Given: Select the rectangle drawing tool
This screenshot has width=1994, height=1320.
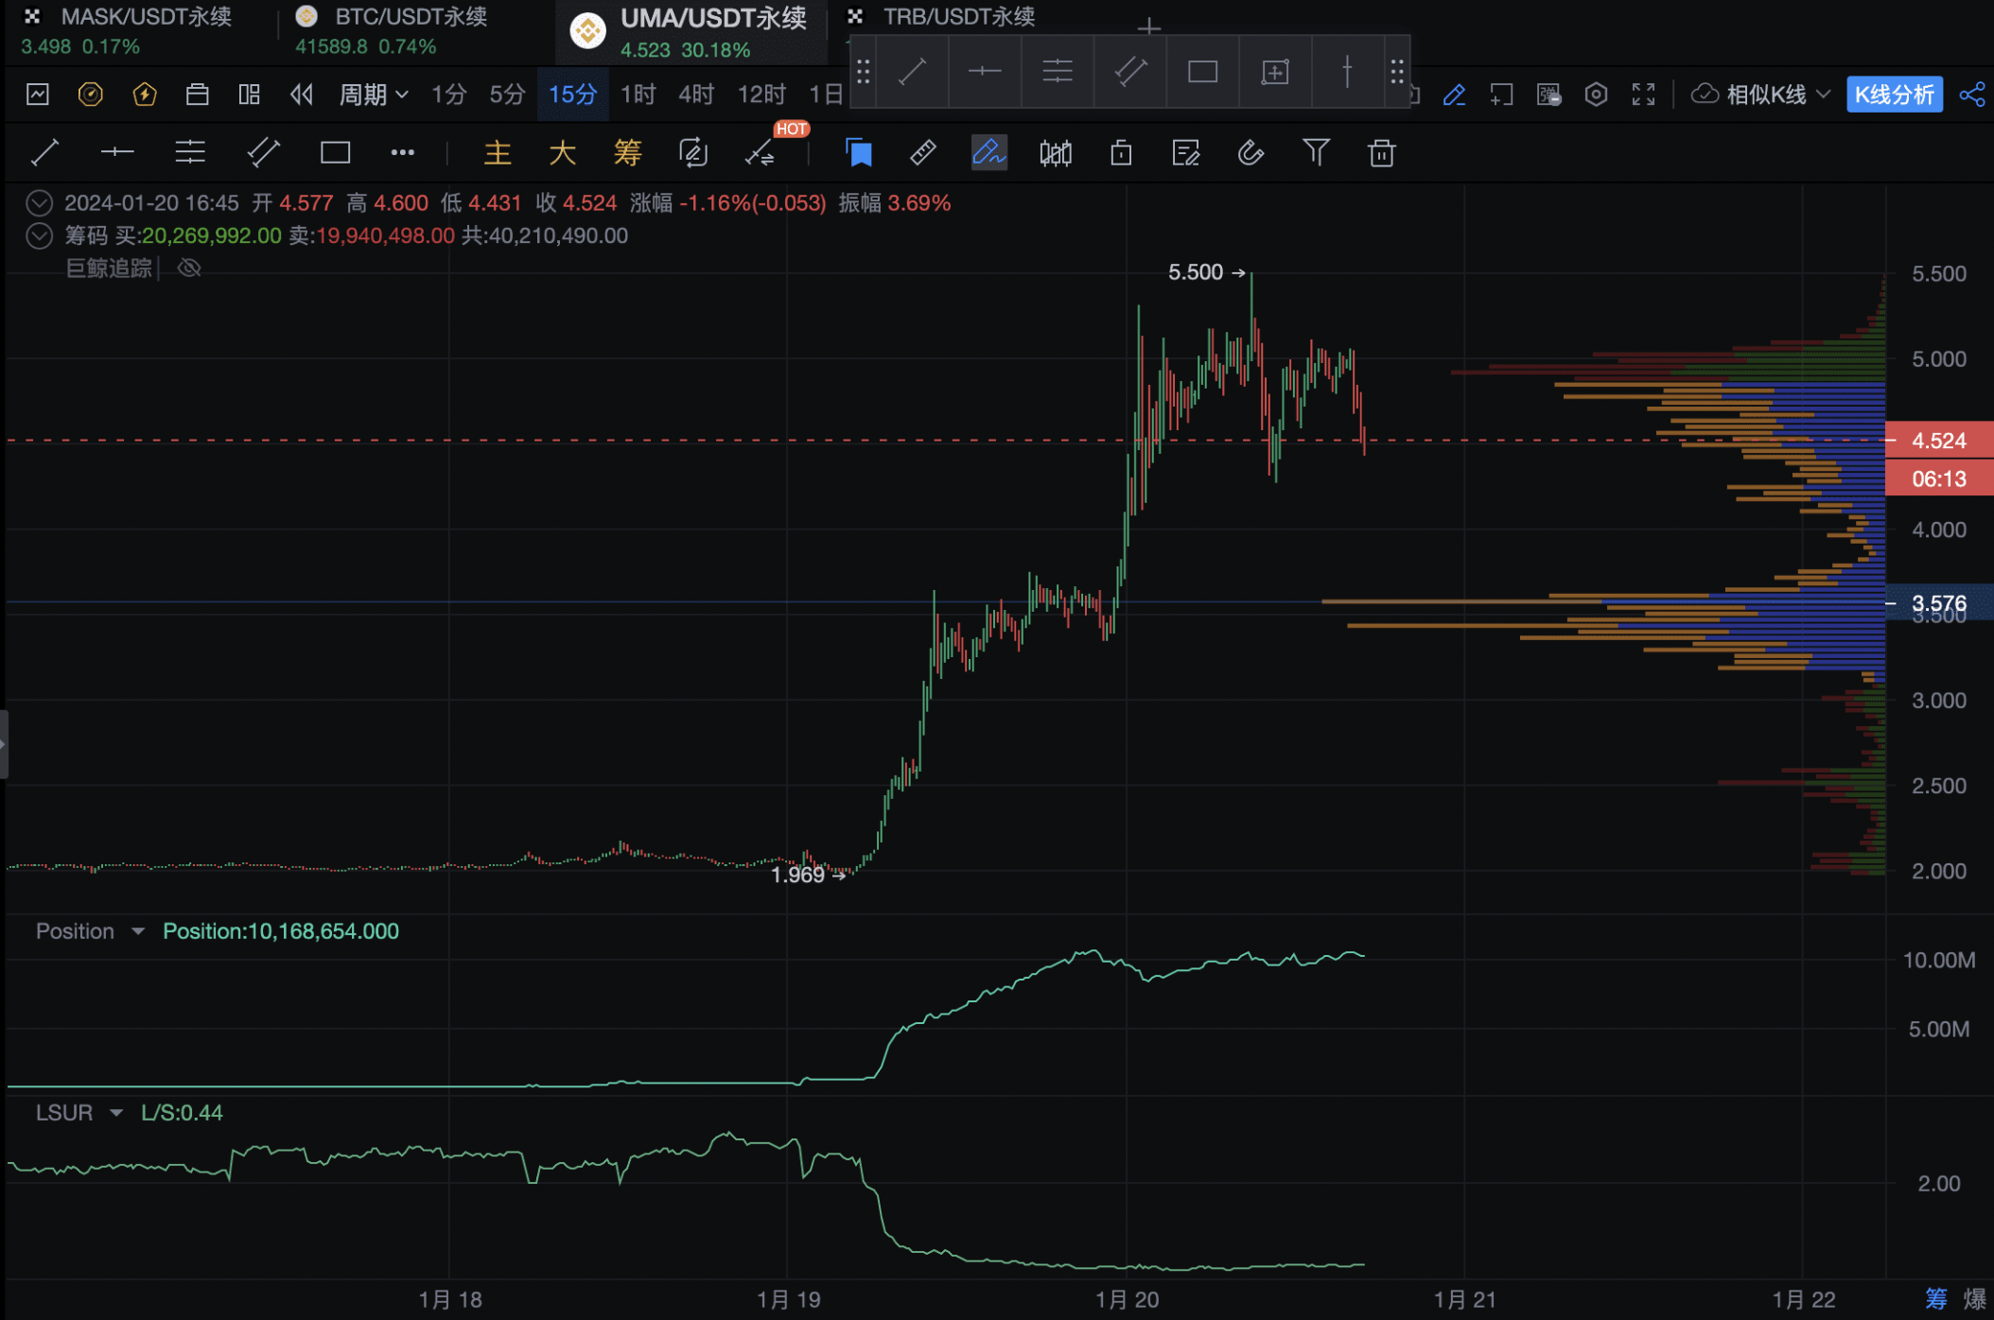Looking at the screenshot, I should [x=335, y=152].
